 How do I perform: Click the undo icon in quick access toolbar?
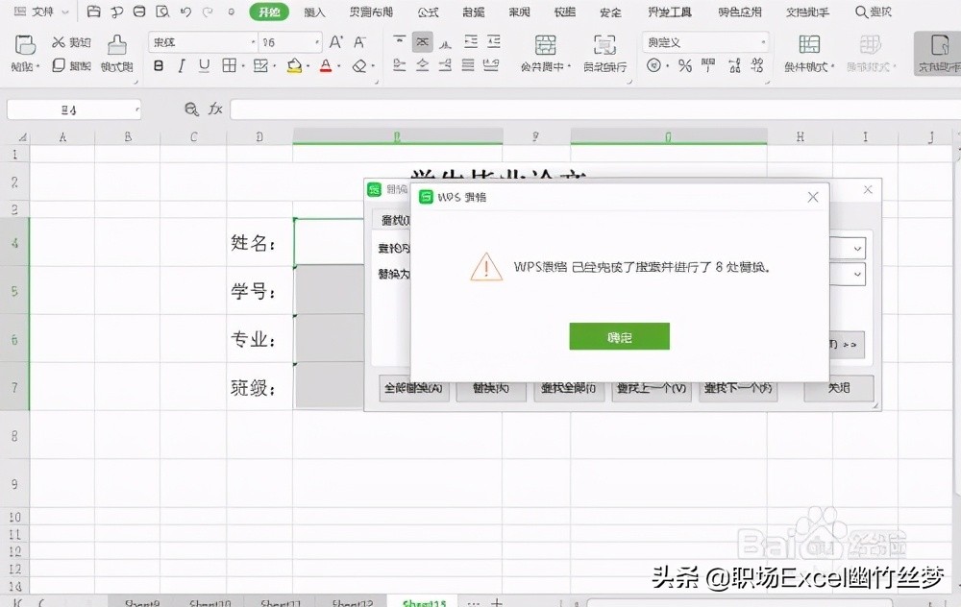185,12
